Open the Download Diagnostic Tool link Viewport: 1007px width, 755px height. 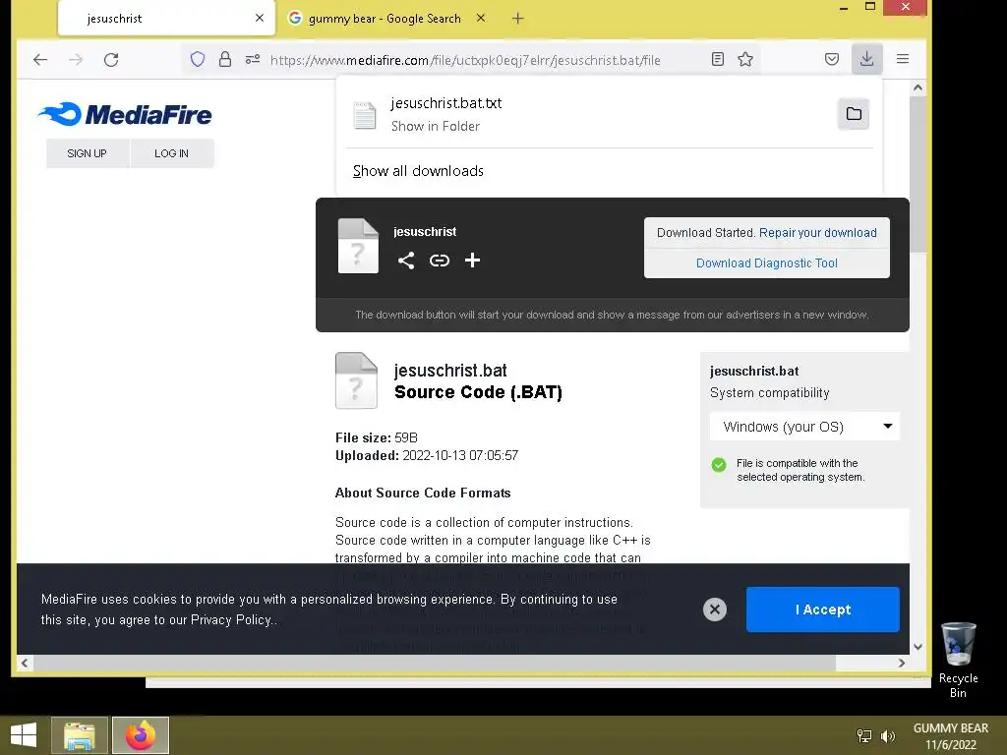(767, 263)
